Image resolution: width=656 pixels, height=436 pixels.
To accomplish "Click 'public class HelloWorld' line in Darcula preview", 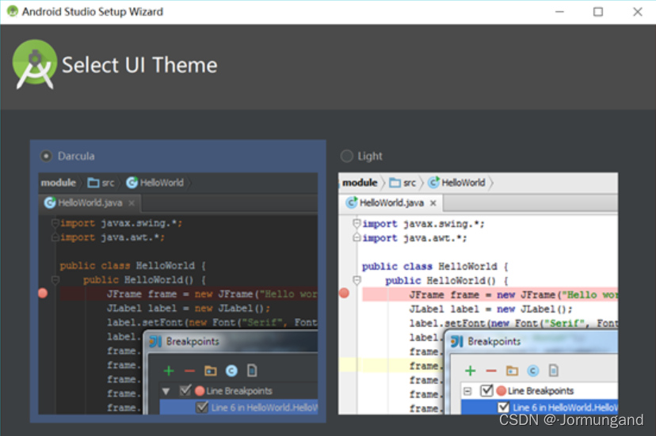I will click(132, 265).
